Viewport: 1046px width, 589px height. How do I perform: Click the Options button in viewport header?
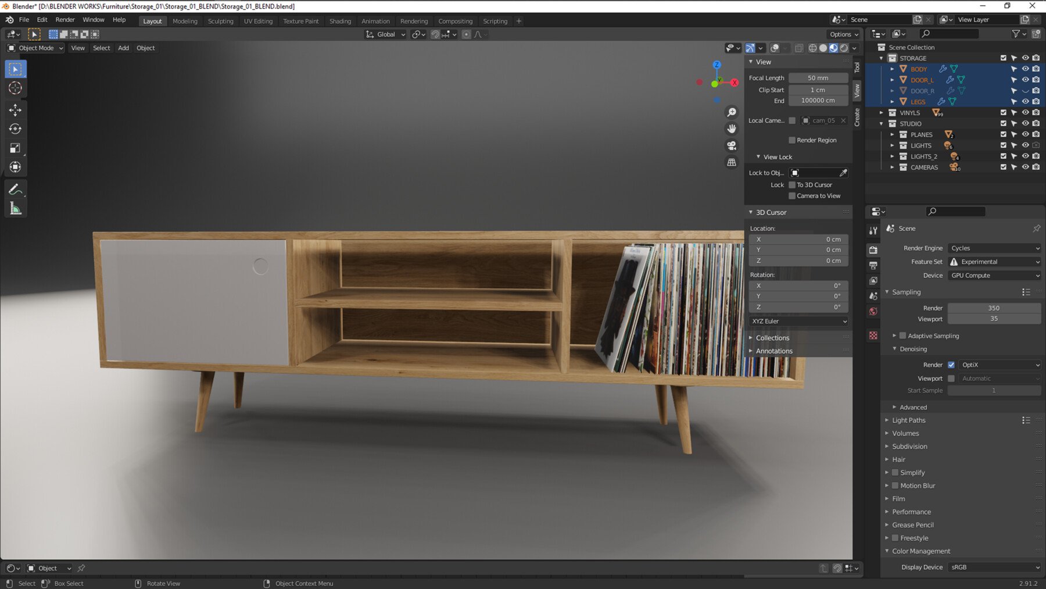[842, 34]
